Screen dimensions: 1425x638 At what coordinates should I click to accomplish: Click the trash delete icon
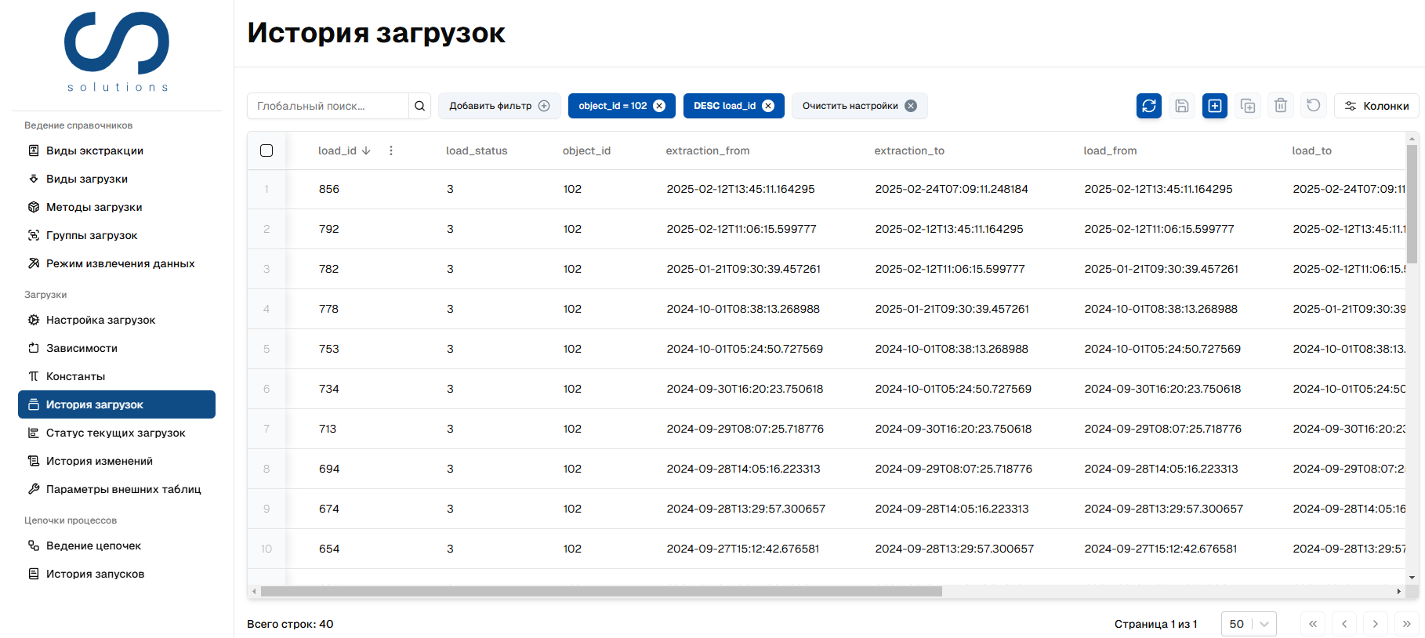tap(1280, 106)
